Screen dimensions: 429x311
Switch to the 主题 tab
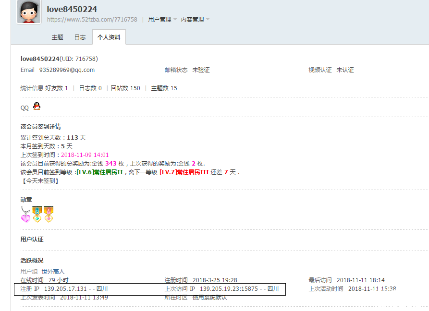(57, 37)
